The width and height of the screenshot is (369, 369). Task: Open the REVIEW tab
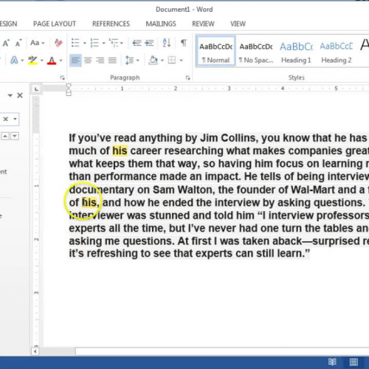[x=203, y=24]
